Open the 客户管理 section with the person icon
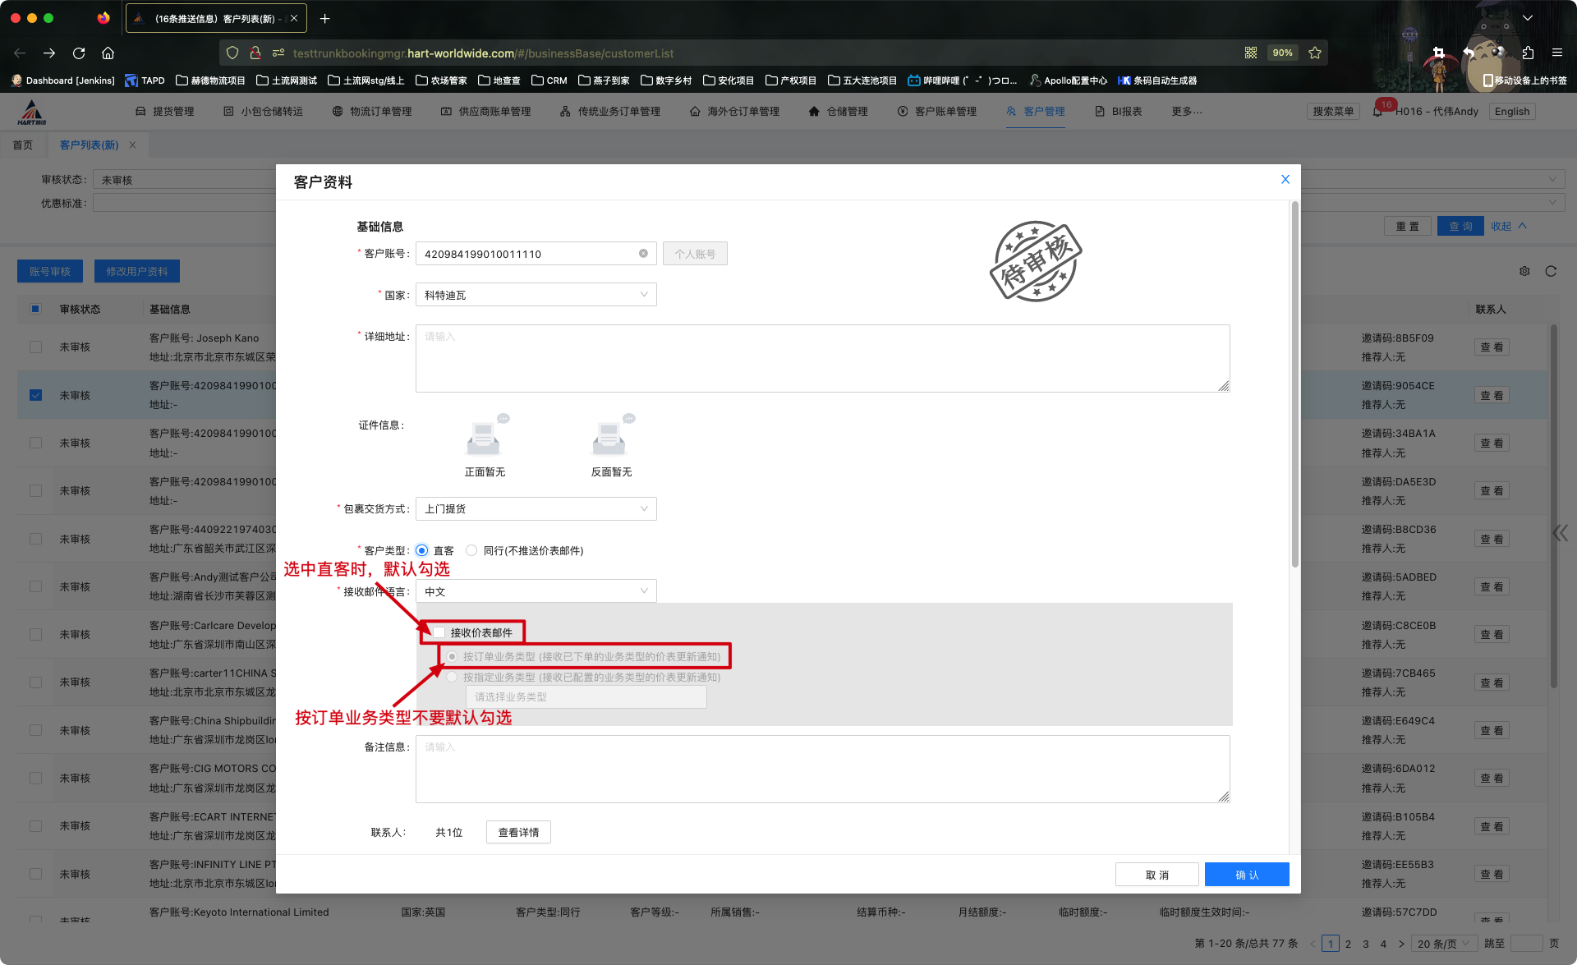Image resolution: width=1577 pixels, height=965 pixels. pyautogui.click(x=1035, y=111)
